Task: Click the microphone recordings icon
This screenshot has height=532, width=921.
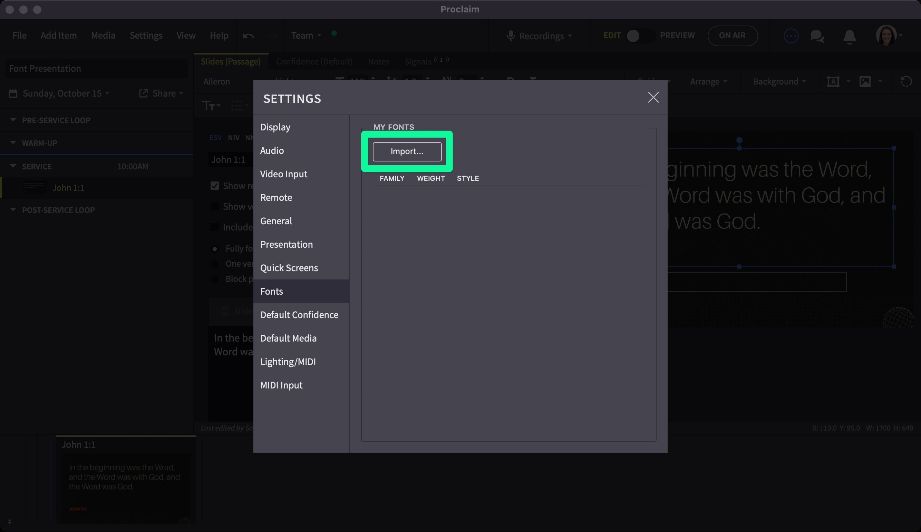Action: coord(511,36)
